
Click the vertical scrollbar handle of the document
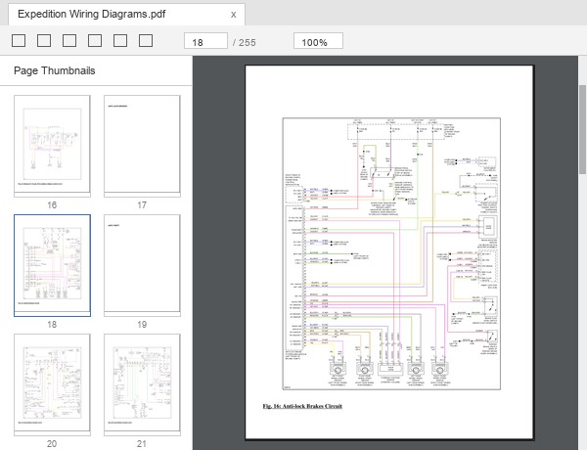pos(582,129)
